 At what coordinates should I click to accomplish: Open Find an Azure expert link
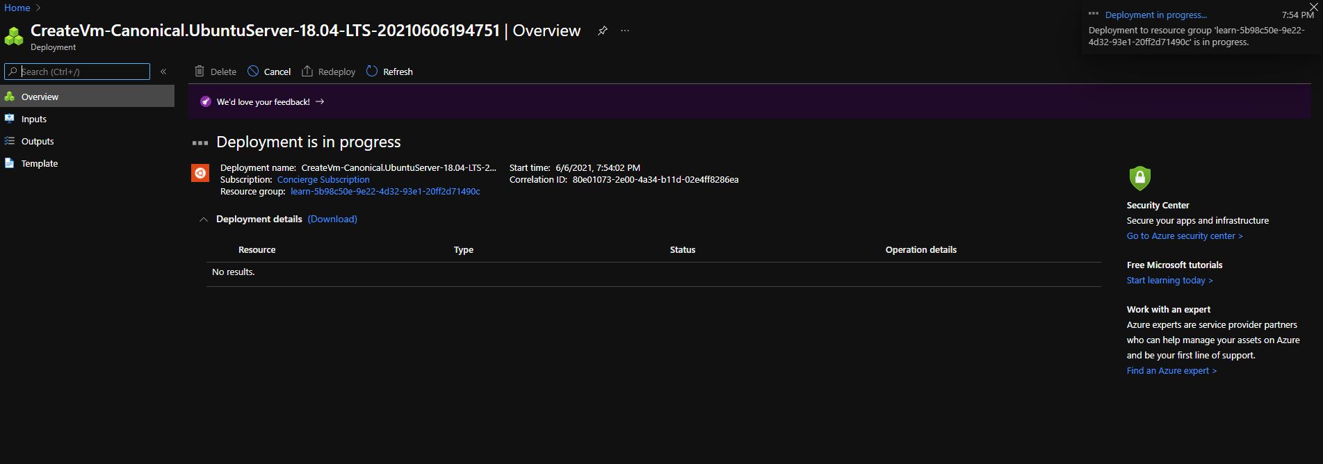pyautogui.click(x=1171, y=370)
